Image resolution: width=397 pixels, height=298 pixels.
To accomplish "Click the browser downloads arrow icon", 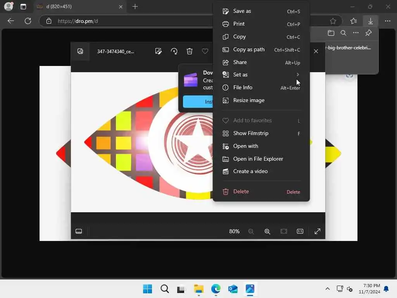I will pos(370,21).
